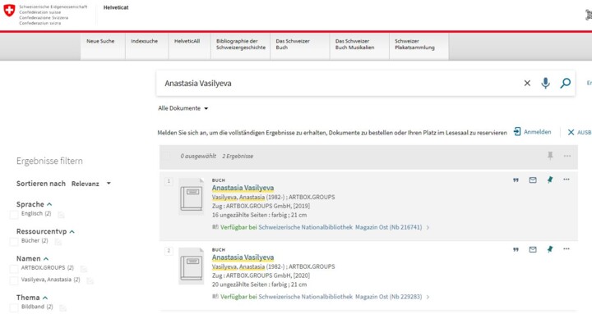592x314 pixels.
Task: Email the first result (2019)
Action: click(533, 180)
